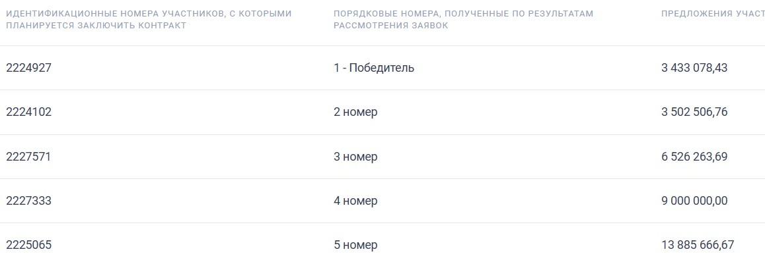
Task: Click 'рассмотрения заявок' header text
Action: coord(391,25)
